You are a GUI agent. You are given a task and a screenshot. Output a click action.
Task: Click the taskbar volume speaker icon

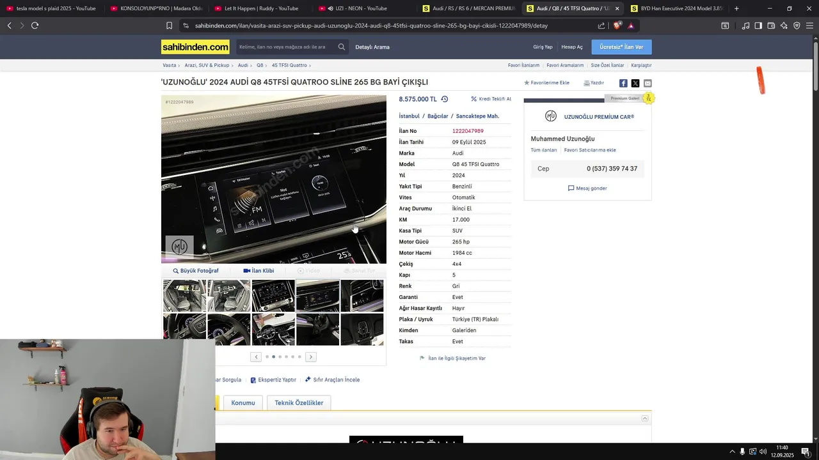tap(763, 452)
